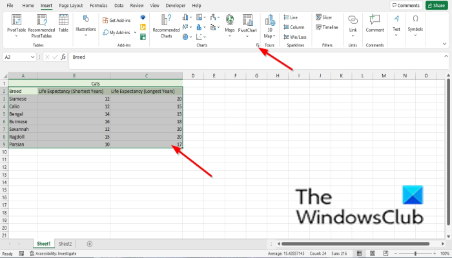Click the Select All corner triangle
This screenshot has width=452, height=258.
click(x=5, y=76)
